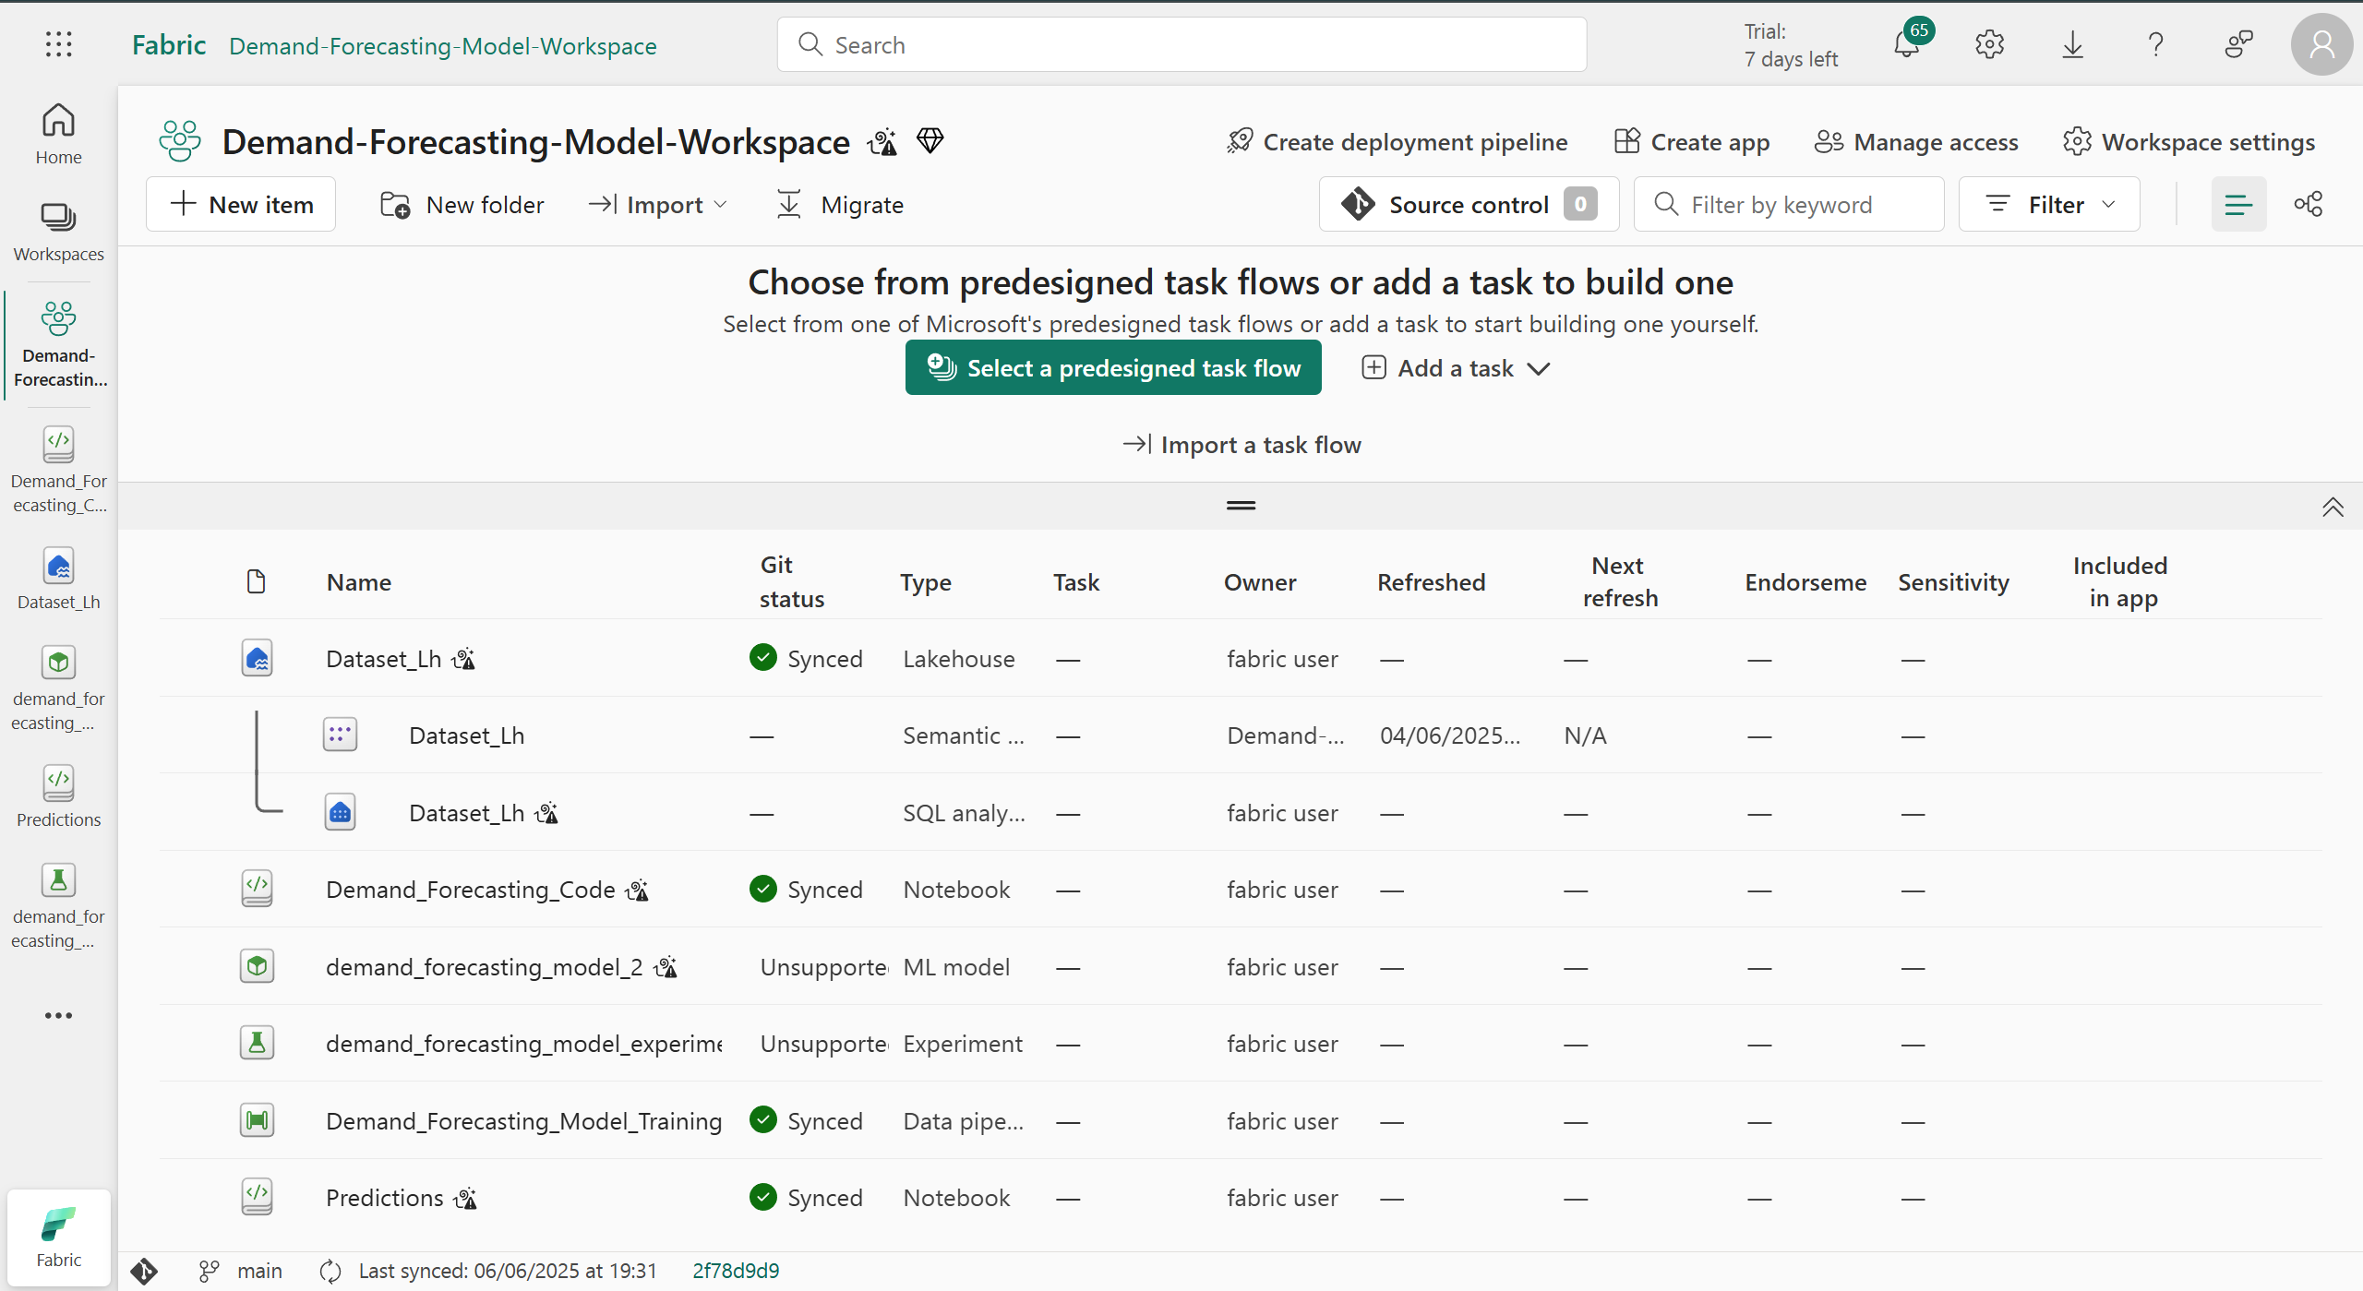The image size is (2363, 1291).
Task: Click the Fabric logo link
Action: coord(169,44)
